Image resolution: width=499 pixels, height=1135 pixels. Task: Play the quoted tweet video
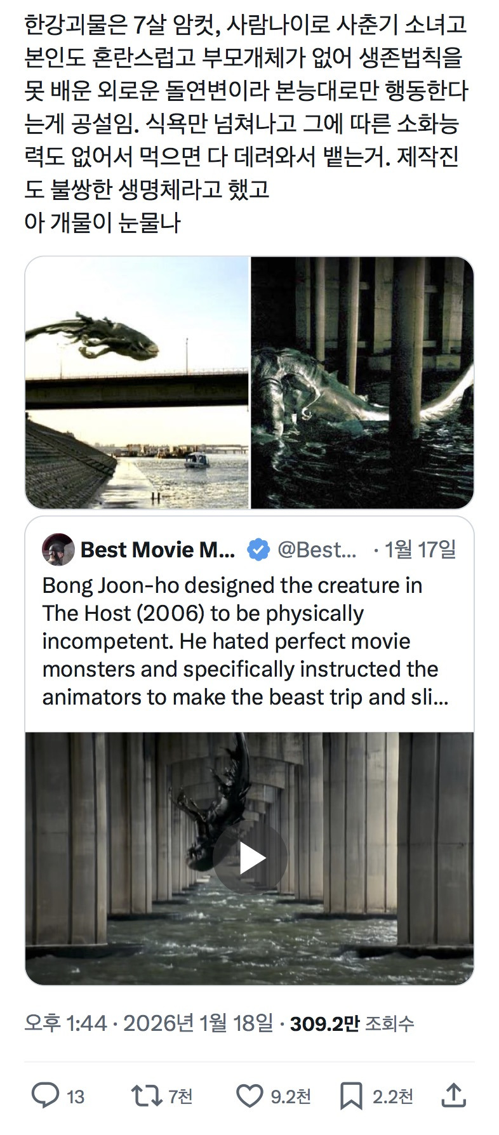tap(250, 858)
